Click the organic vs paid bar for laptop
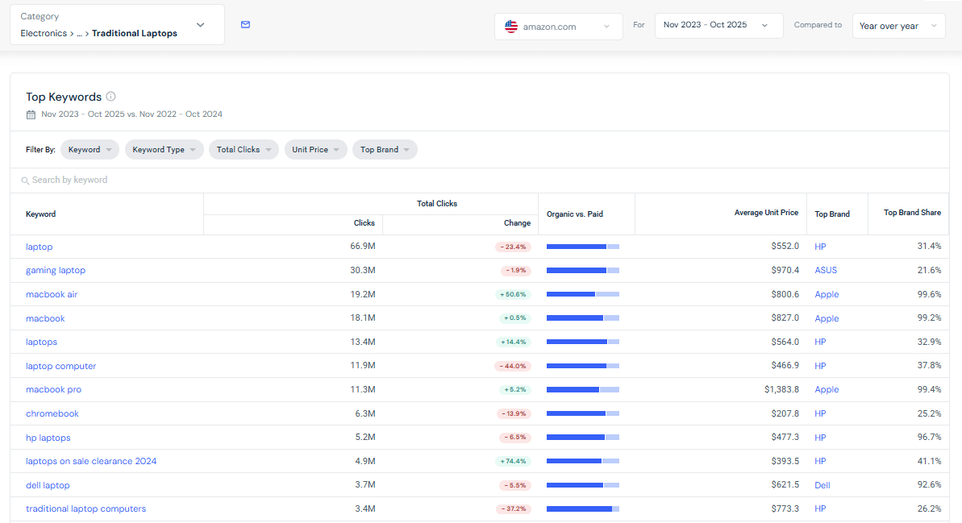The height and width of the screenshot is (523, 962). (x=583, y=247)
